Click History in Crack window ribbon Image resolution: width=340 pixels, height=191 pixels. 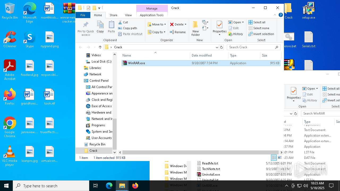(236, 34)
